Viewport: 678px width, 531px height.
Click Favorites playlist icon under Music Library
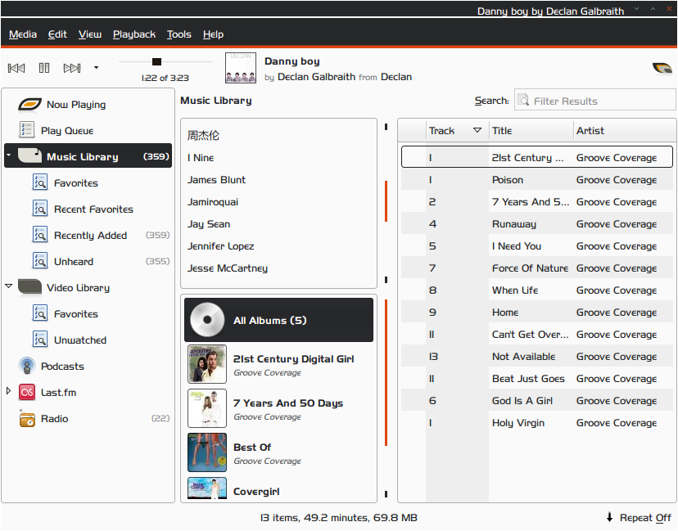[x=40, y=182]
